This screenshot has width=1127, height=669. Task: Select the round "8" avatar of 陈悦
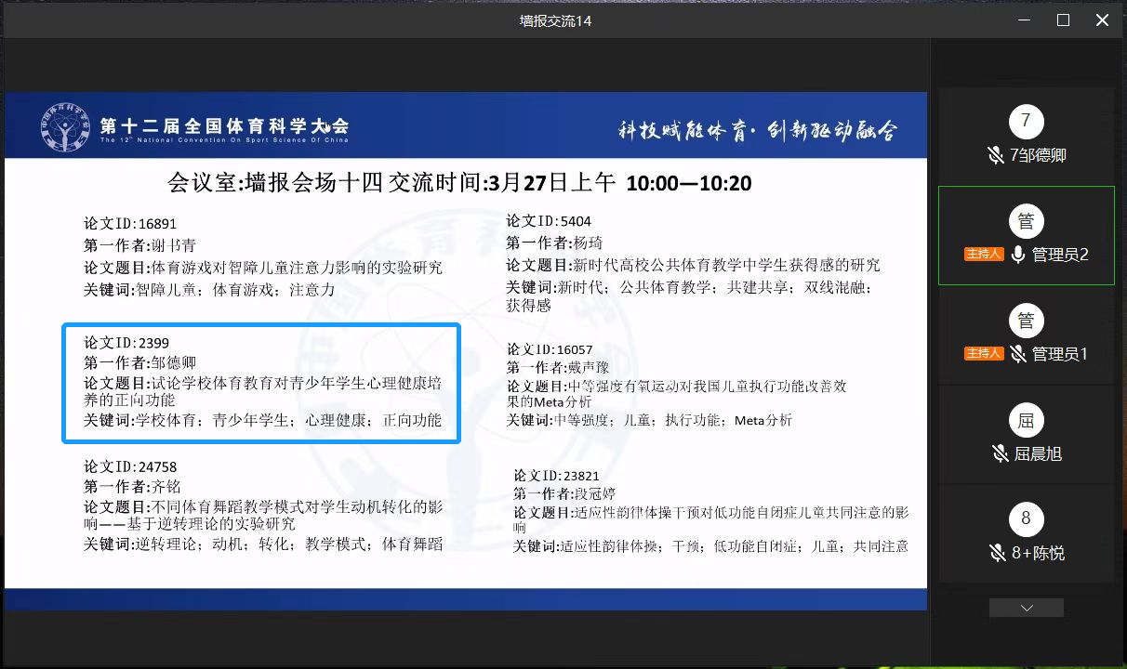(x=1026, y=519)
